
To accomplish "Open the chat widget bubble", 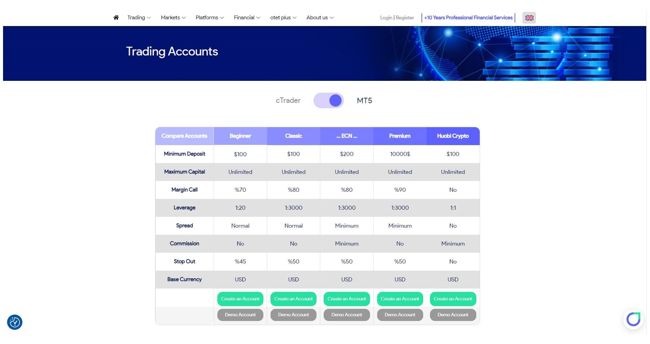I will pos(633,319).
